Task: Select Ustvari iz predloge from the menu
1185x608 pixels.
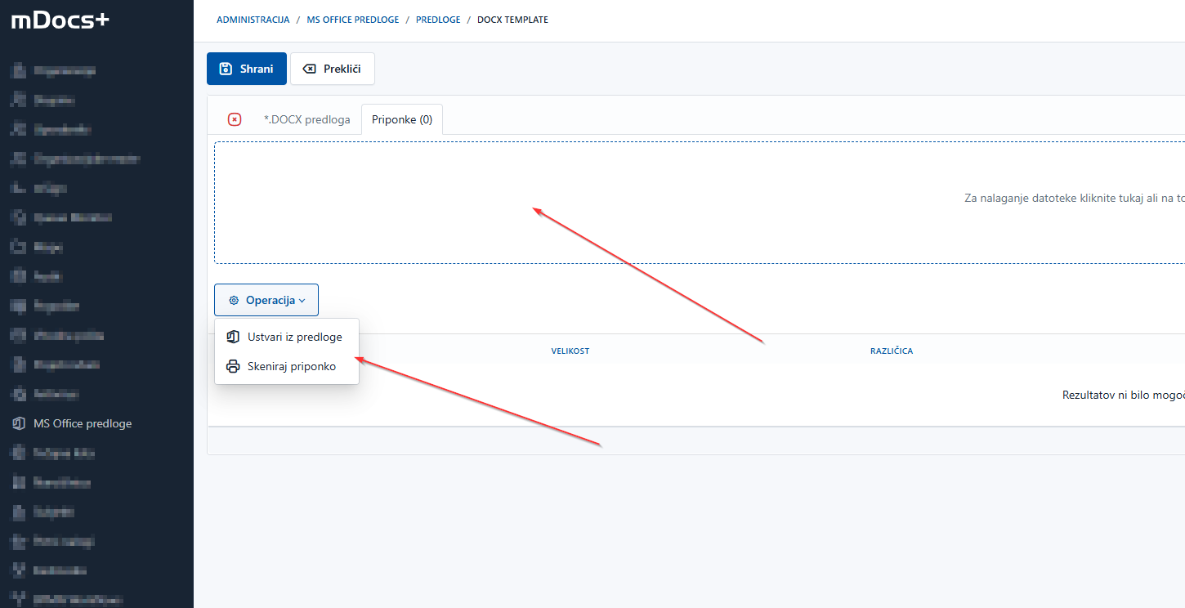Action: tap(294, 337)
